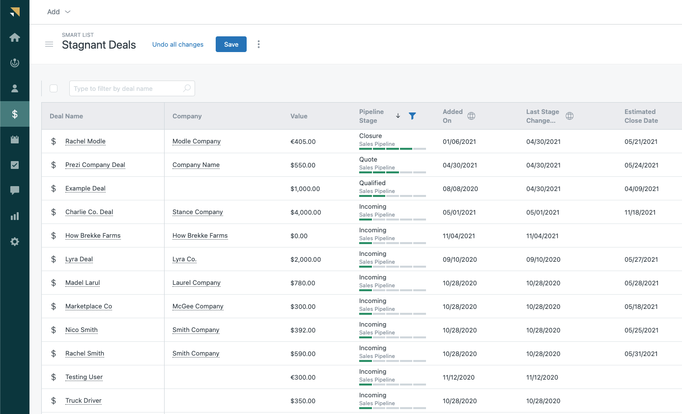Click the globe icon beside Added On
Viewport: 682px width, 414px height.
471,116
